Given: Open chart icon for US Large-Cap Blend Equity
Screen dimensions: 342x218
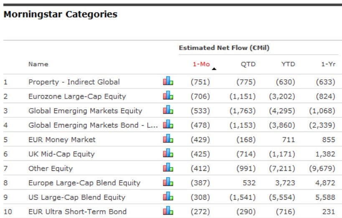Looking at the screenshot, I should pyautogui.click(x=168, y=197).
